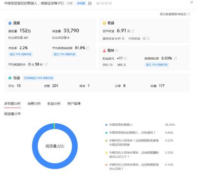Click legend entry 中国军团的韩国人
Image resolution: width=197 pixels, height=178 pixels.
point(121,125)
